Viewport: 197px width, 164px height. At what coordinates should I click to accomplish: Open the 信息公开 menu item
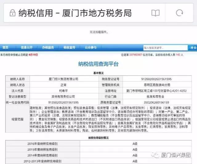click(x=27, y=47)
